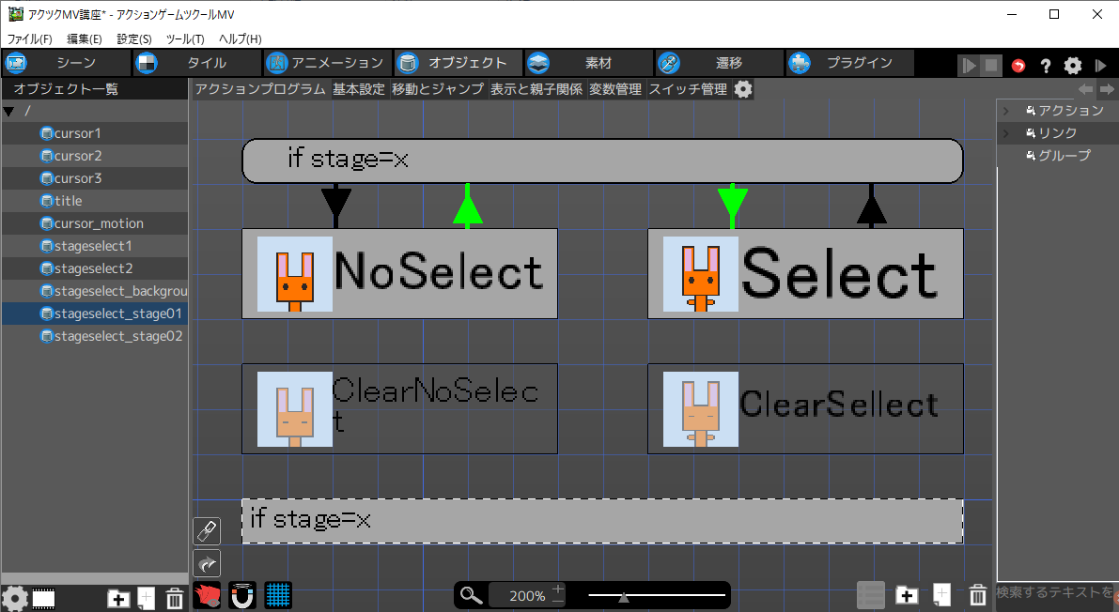Toggle the blue grid display button
Image resolution: width=1119 pixels, height=612 pixels.
(x=278, y=595)
